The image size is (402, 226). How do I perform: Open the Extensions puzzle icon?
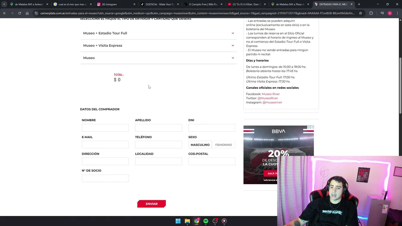(x=371, y=13)
